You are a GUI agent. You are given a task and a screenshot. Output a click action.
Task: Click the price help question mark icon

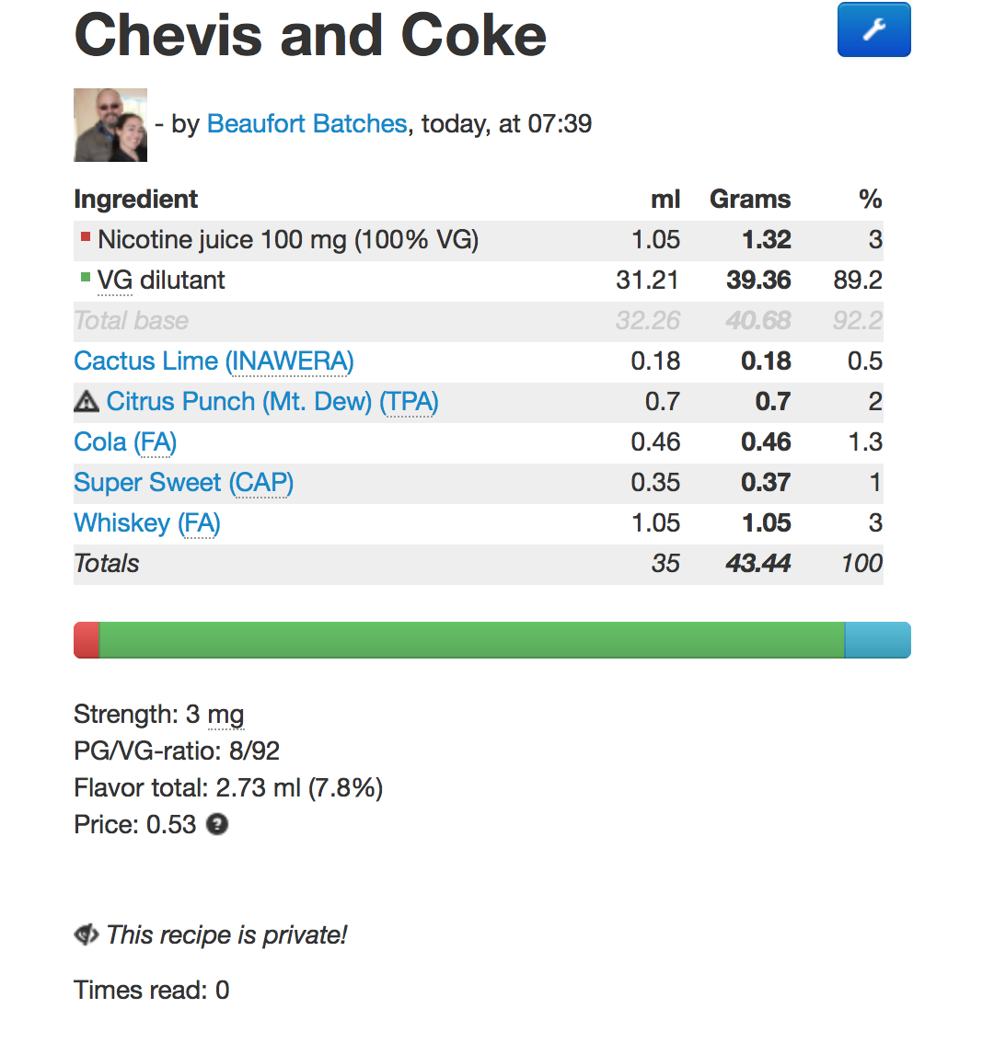(217, 825)
